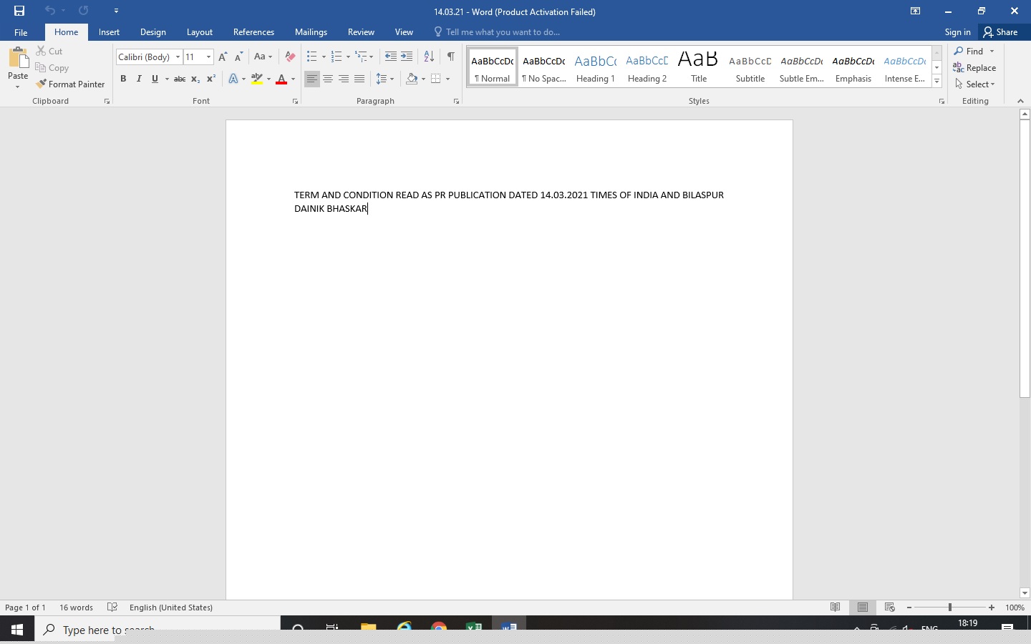Open the Font dialog launcher
This screenshot has height=644, width=1031.
point(295,102)
